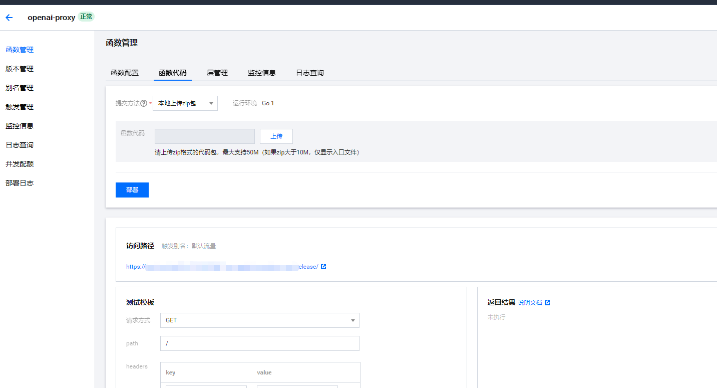Switch to 日志查询 tab

tap(310, 73)
